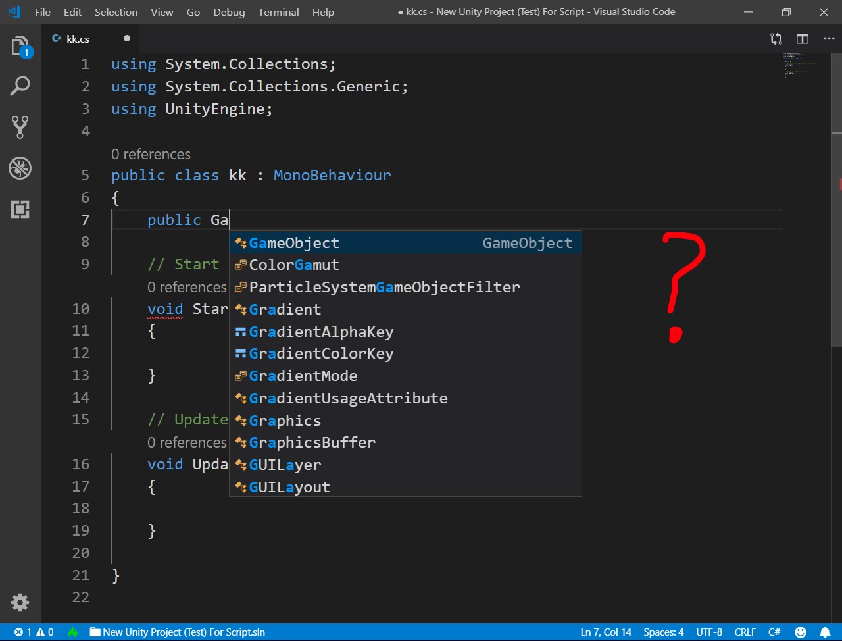Image resolution: width=842 pixels, height=641 pixels.
Task: Choose ParticleSystemGameObjectFilter suggestion
Action: pyautogui.click(x=405, y=287)
